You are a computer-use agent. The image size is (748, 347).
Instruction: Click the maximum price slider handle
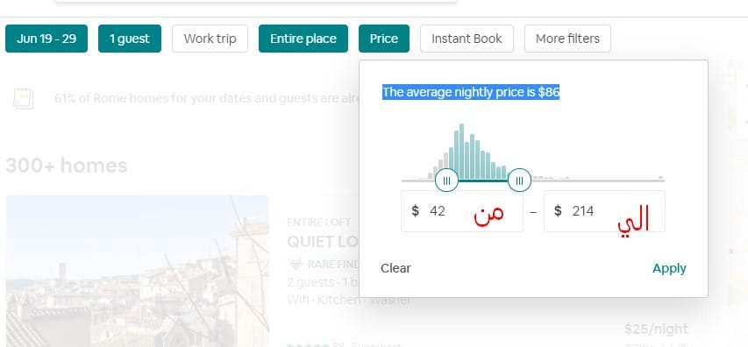(x=519, y=181)
